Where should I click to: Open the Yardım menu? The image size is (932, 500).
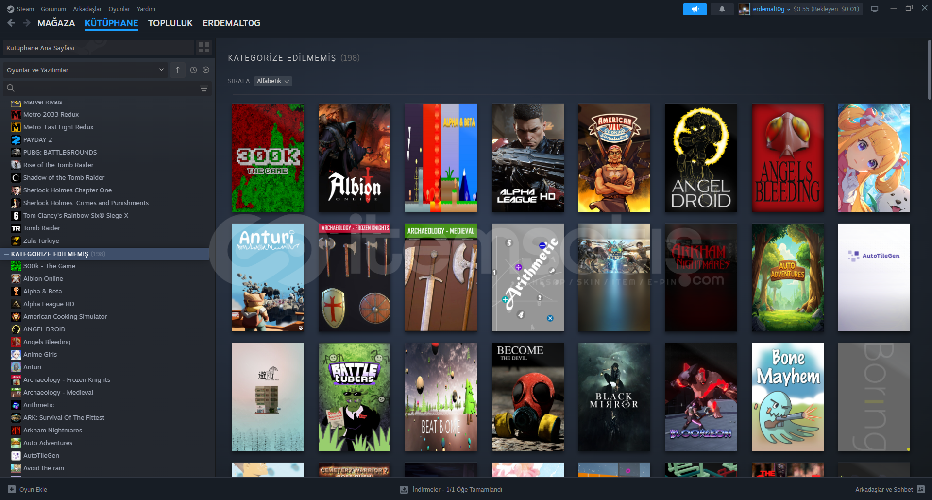coord(146,9)
